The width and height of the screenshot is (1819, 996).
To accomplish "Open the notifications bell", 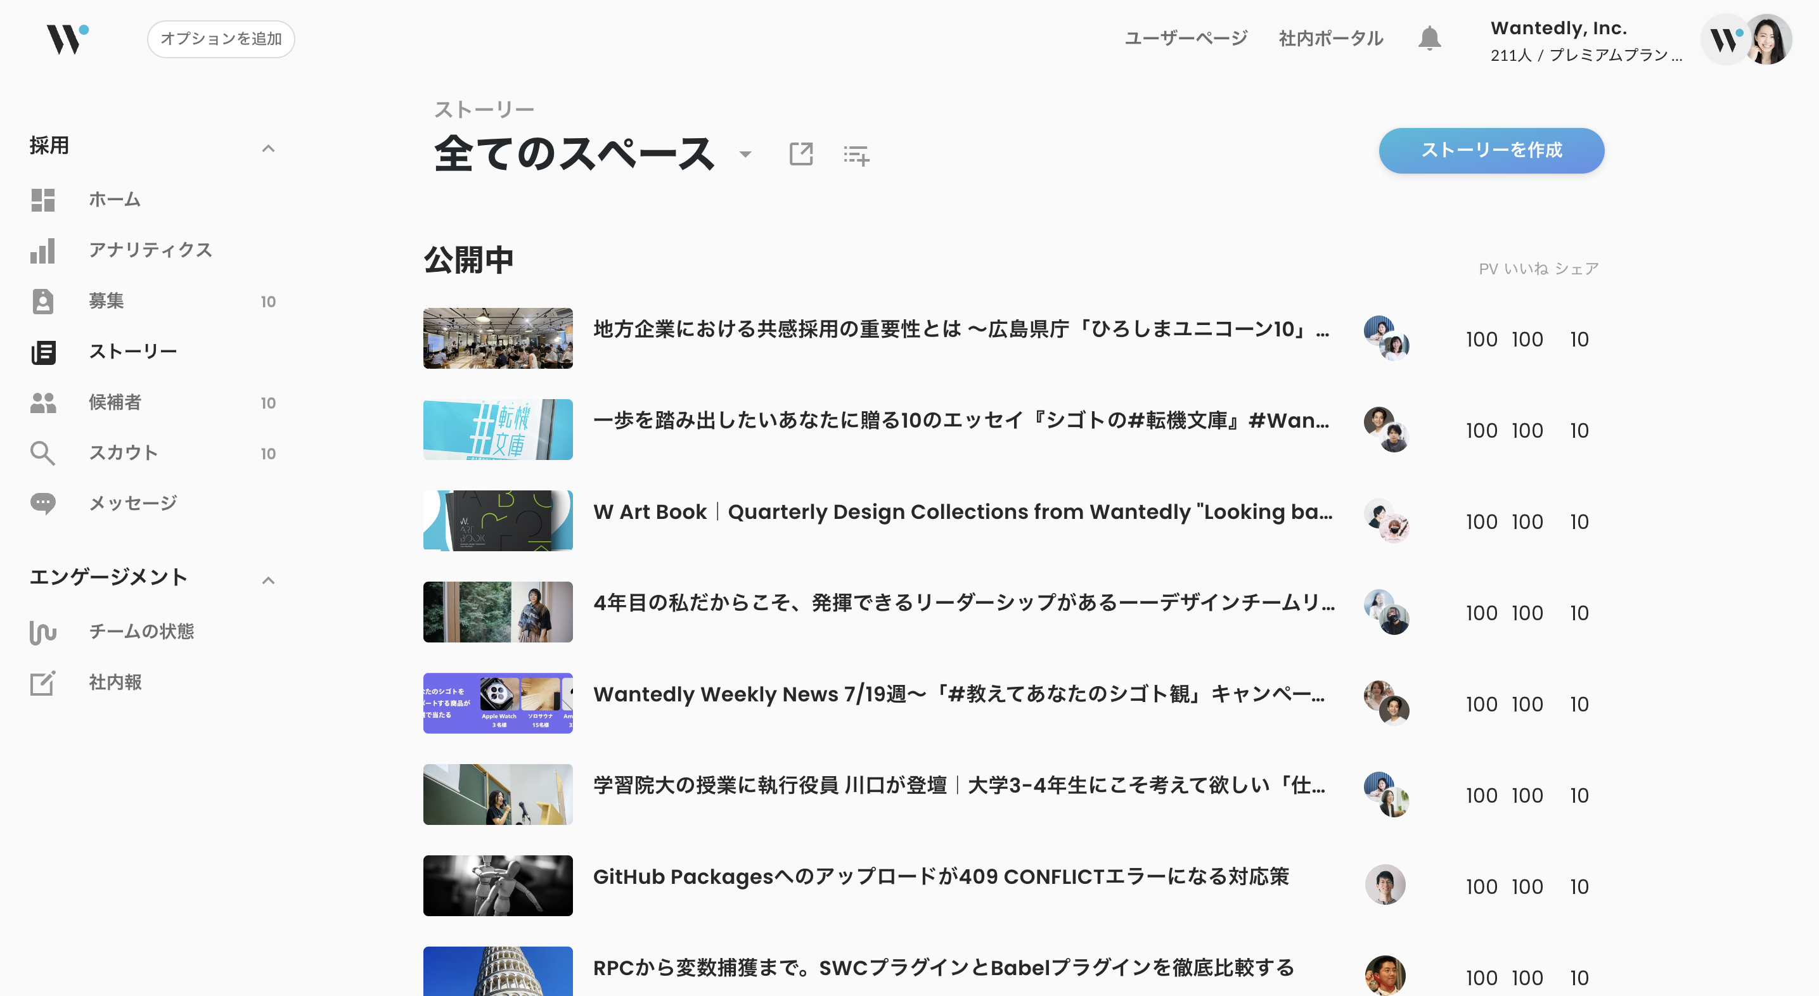I will tap(1429, 38).
